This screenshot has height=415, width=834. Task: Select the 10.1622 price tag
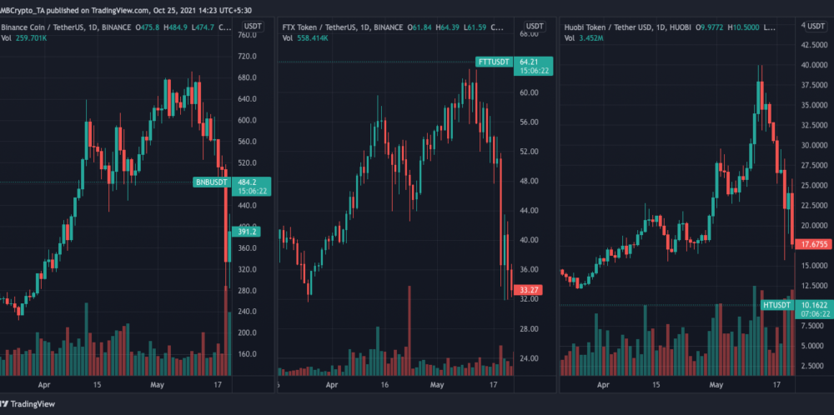pyautogui.click(x=814, y=309)
